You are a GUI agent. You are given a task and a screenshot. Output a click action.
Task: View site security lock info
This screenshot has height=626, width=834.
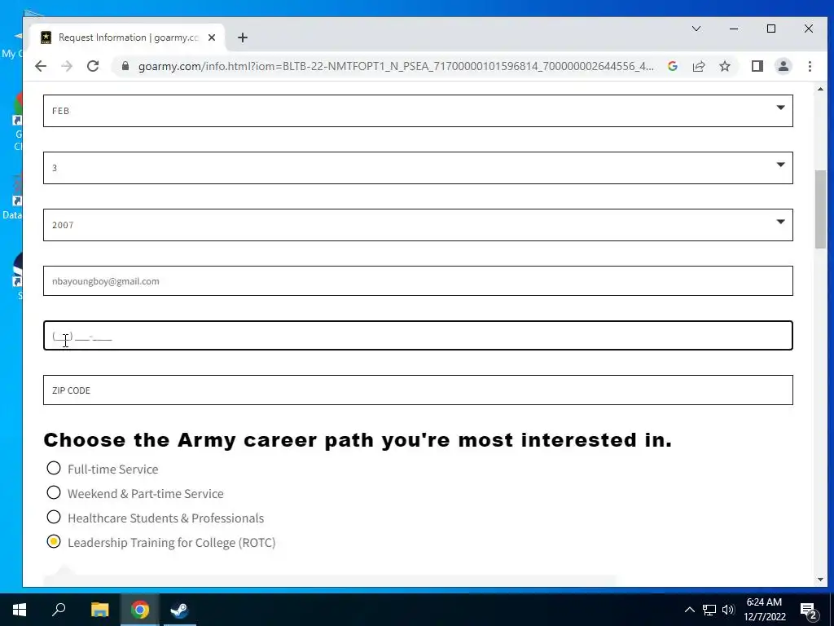125,66
